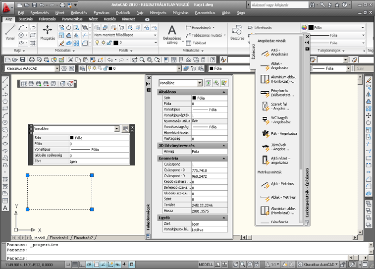Choose Ajtó - Angolszász palette tool
This screenshot has height=269, width=375.
pos(275,53)
